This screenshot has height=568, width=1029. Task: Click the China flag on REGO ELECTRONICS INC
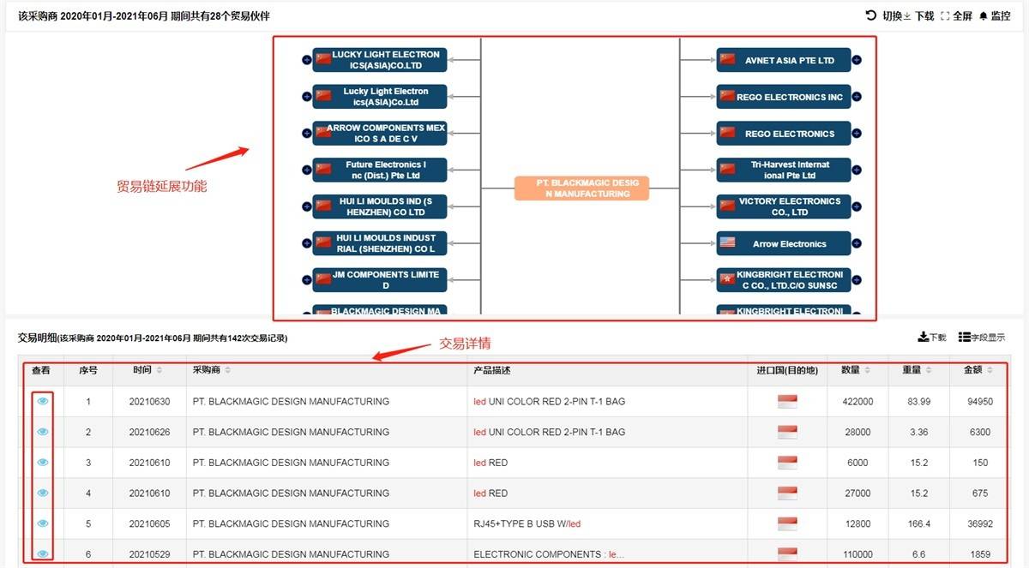pos(727,96)
